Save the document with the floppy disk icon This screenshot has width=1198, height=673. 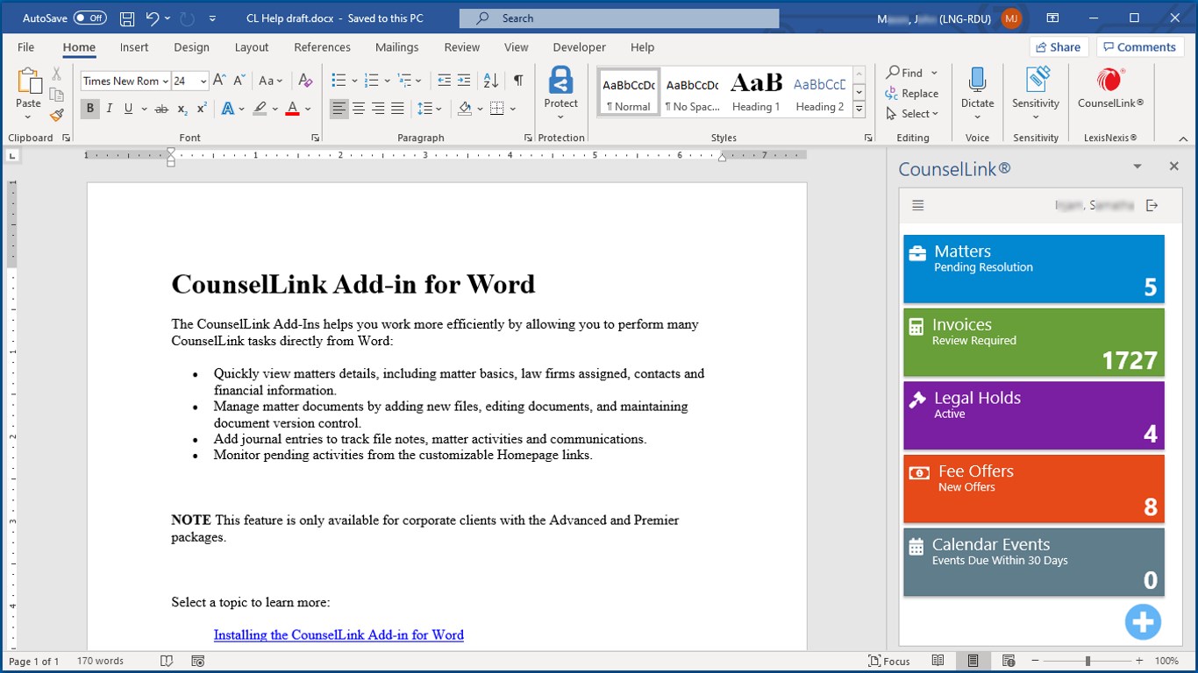[127, 18]
